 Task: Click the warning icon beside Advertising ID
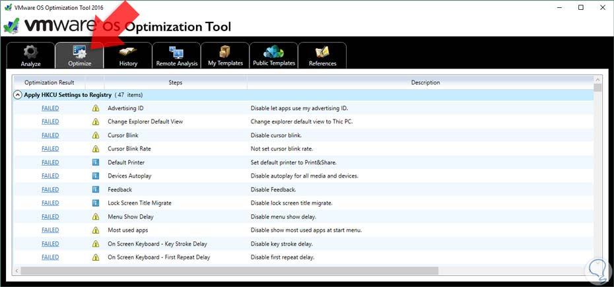pos(95,108)
